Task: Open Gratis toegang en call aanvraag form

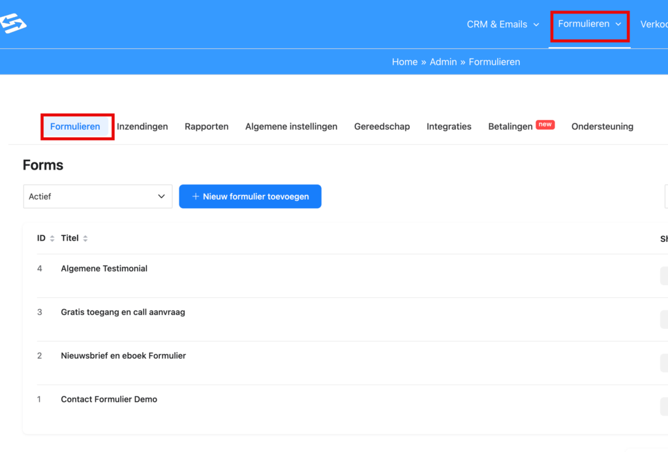Action: 123,312
